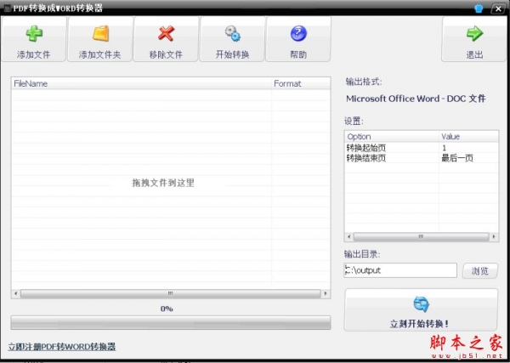Select the 转换起始页 option row

[422, 148]
